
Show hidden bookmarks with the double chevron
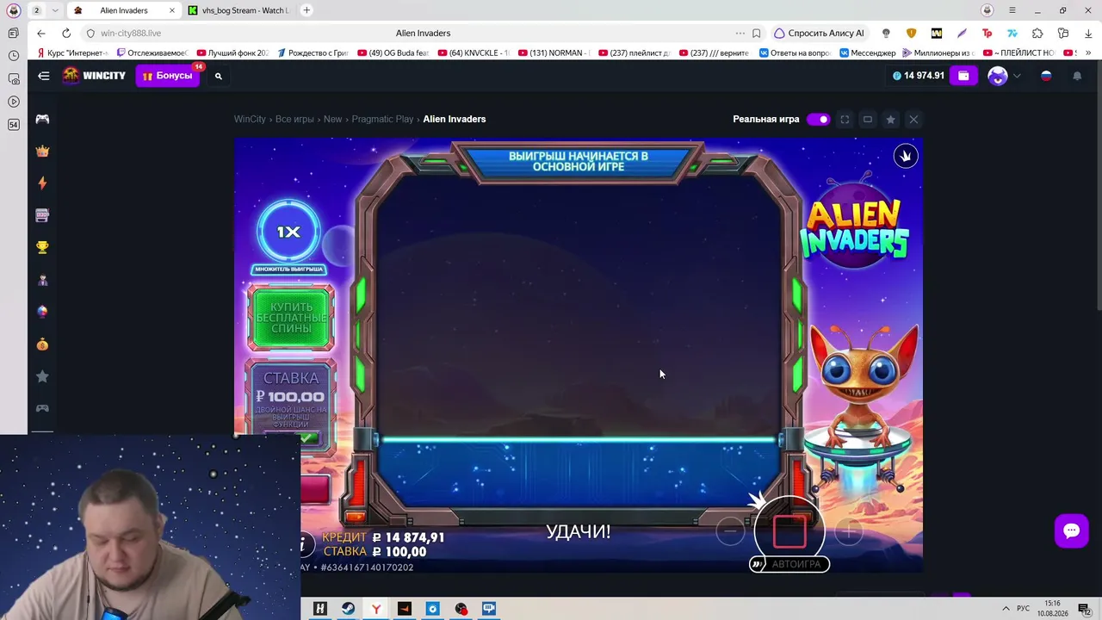pos(1087,53)
